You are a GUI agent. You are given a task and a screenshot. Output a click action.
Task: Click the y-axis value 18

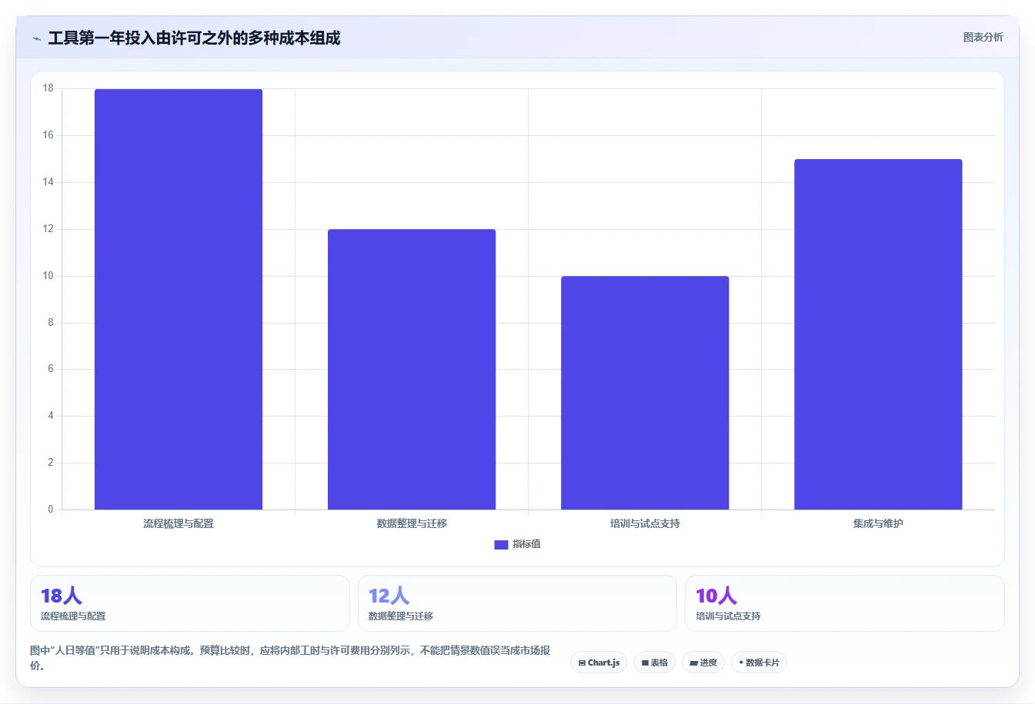tap(48, 88)
